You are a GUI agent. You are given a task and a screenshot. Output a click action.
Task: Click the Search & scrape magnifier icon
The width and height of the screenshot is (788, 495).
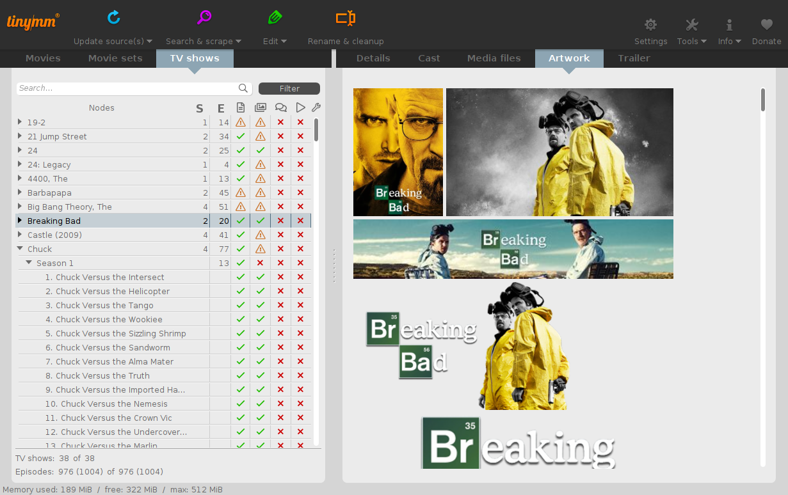tap(204, 17)
